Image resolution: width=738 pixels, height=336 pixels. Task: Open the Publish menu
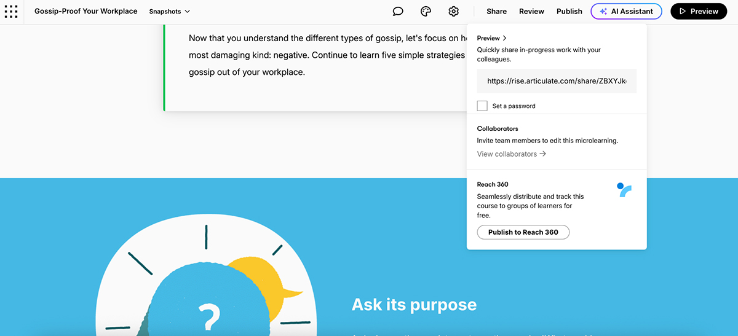pos(569,11)
